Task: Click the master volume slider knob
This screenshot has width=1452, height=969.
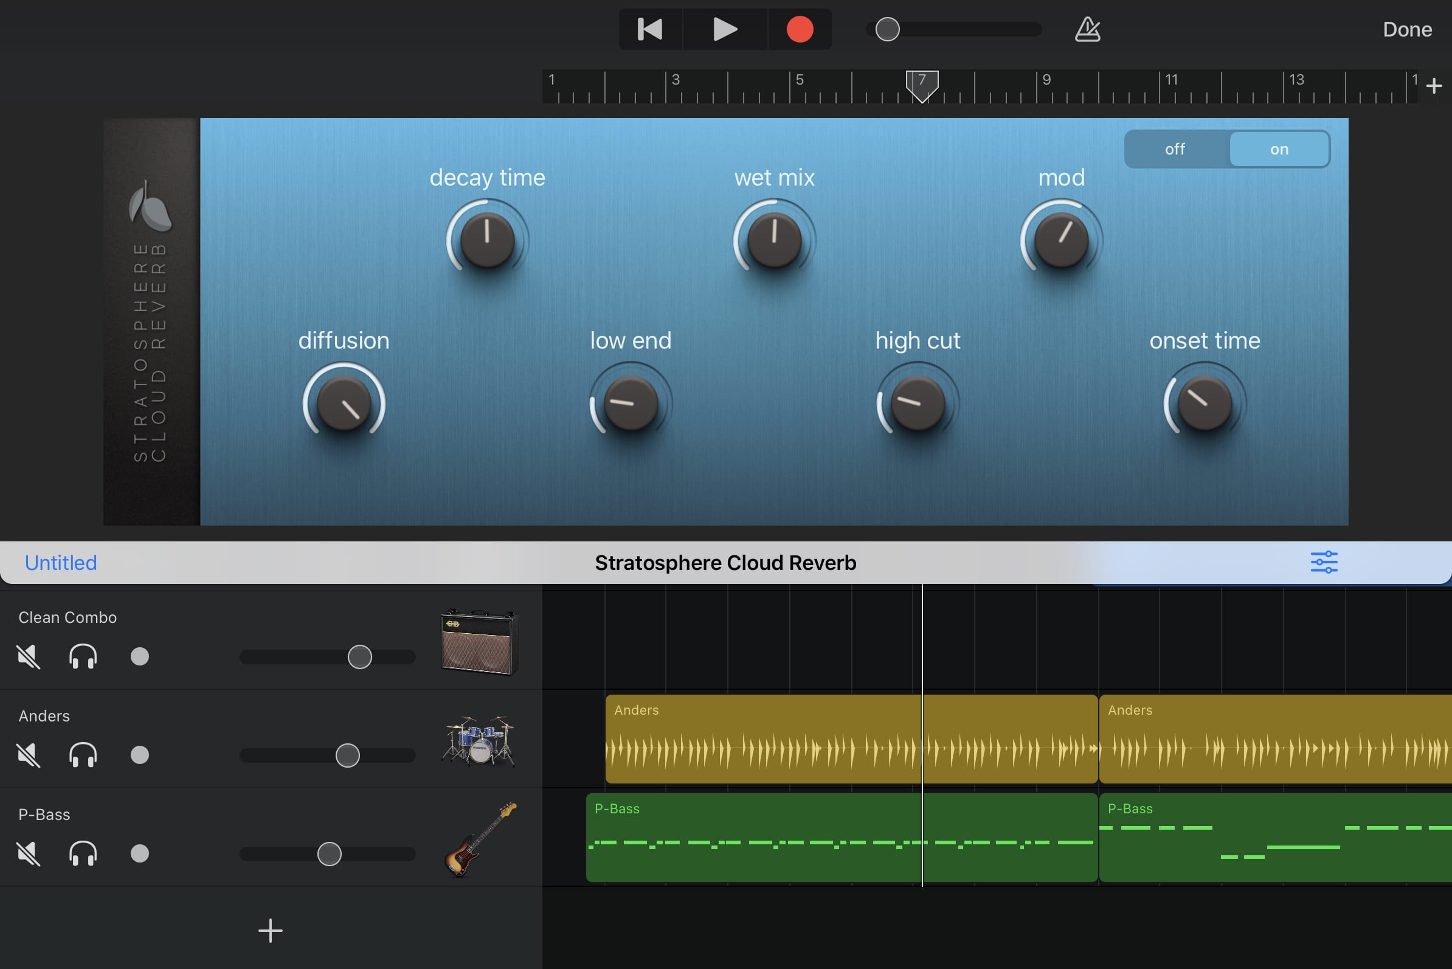Action: coord(888,29)
